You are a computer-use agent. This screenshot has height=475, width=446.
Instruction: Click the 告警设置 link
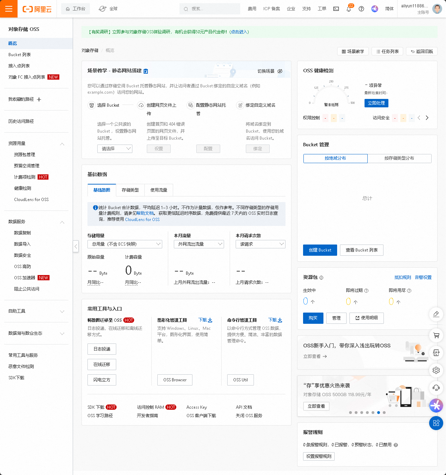tap(423, 277)
